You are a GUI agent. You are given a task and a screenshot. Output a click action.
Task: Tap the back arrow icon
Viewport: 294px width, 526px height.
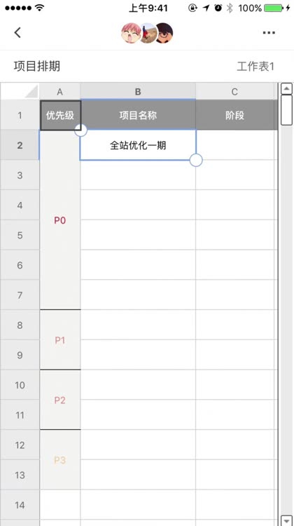click(17, 32)
